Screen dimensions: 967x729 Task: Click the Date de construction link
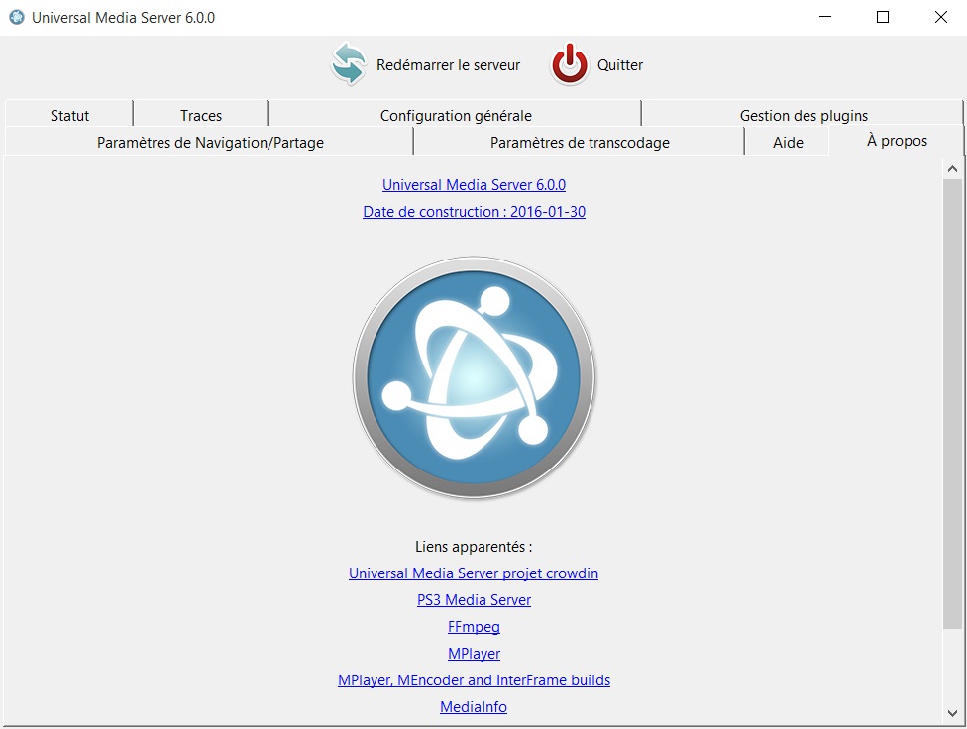coord(474,212)
